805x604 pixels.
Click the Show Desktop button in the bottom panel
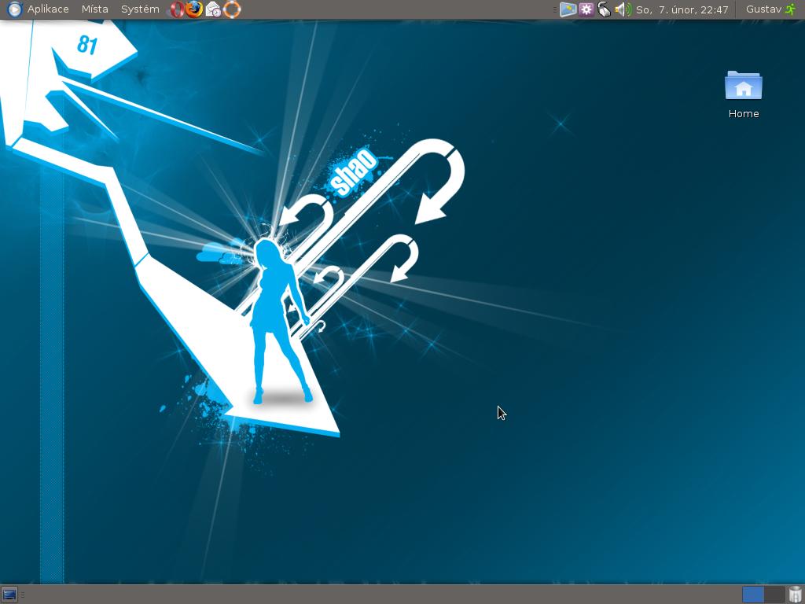tap(9, 595)
